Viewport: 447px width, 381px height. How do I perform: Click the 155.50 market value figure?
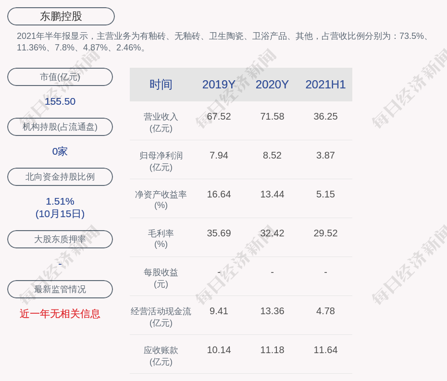coord(60,101)
